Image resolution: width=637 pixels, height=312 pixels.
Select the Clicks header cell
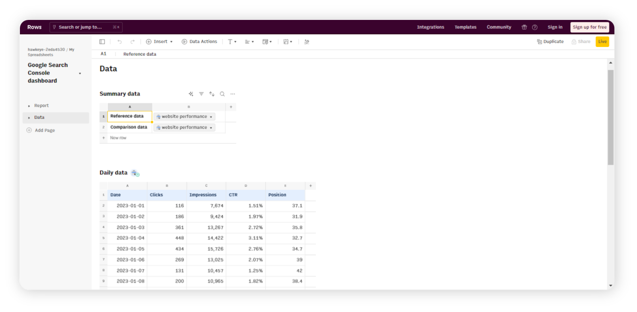pos(167,195)
